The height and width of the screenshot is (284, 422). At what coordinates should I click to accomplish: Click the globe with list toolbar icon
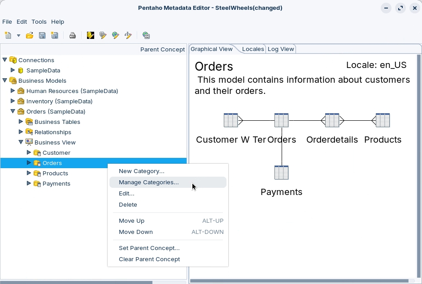coord(146,35)
